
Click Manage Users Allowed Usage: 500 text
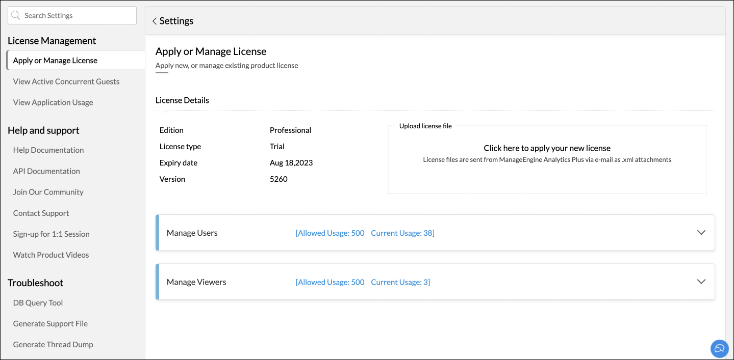tap(330, 233)
